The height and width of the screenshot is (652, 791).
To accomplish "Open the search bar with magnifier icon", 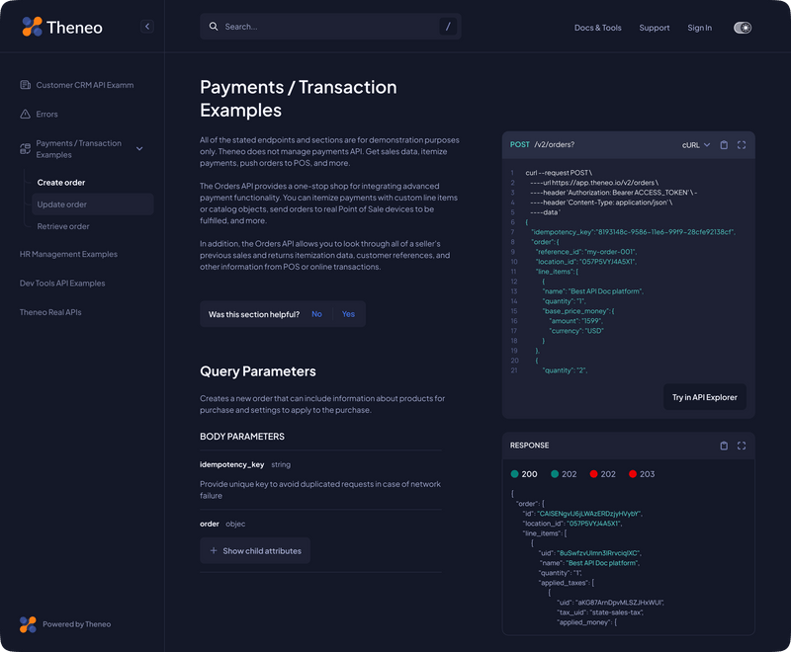I will point(215,27).
